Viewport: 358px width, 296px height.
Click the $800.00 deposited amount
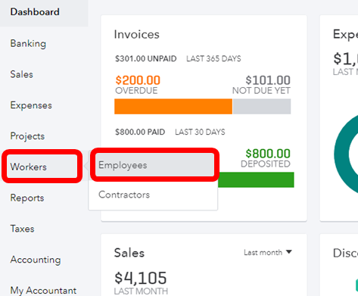[x=268, y=154]
